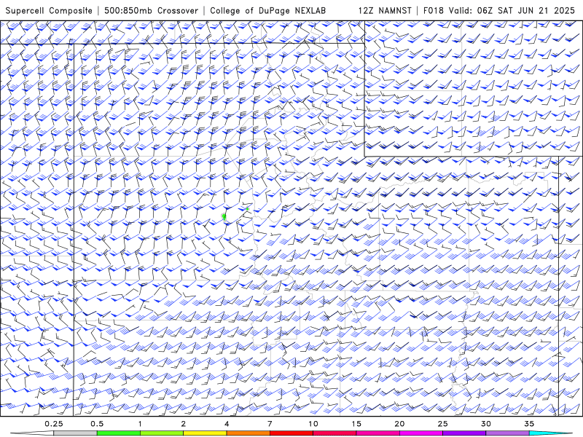Viewport: 583px width, 437px height.
Task: Select the crimson 10–15 color bar segment
Action: [x=334, y=433]
